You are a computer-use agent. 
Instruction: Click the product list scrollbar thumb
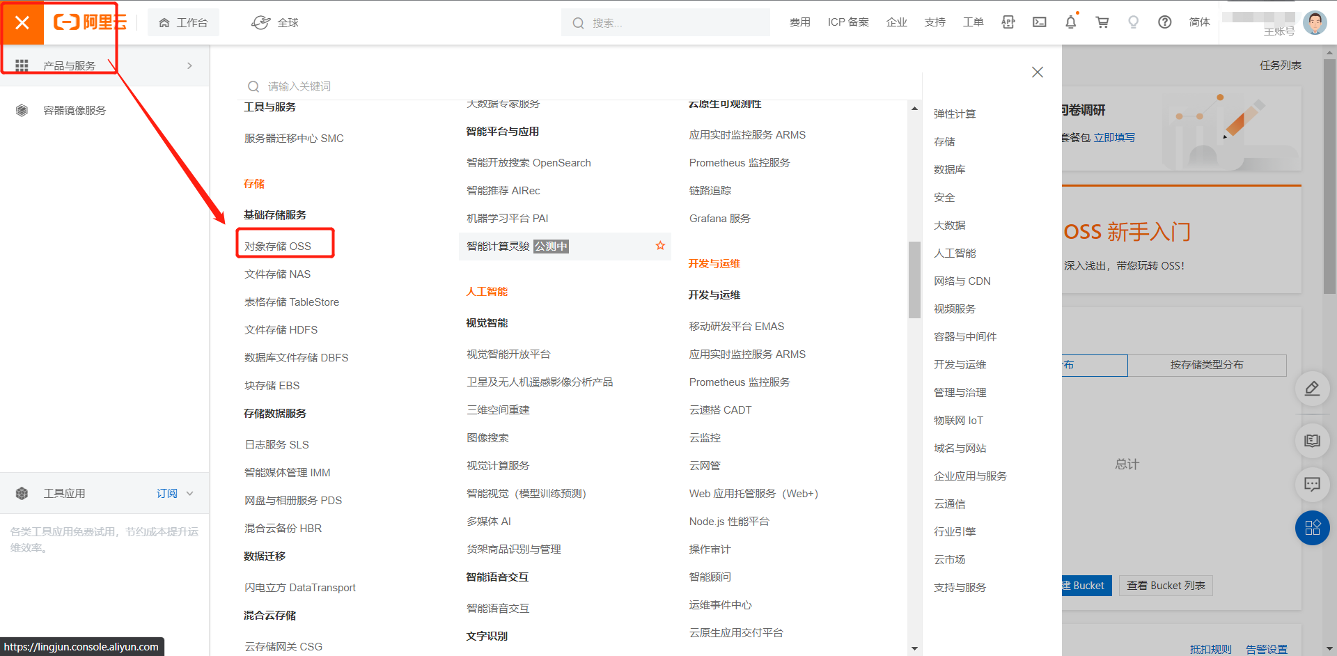tap(914, 279)
